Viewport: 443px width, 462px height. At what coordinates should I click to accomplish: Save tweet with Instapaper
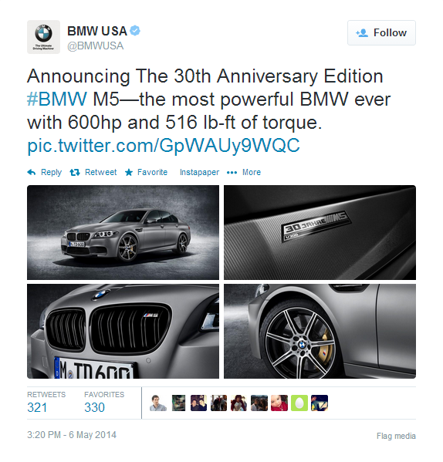[x=200, y=172]
